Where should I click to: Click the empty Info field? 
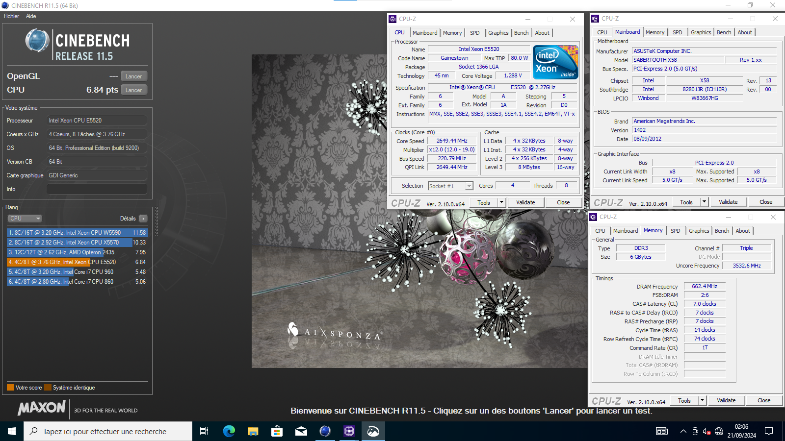coord(97,189)
